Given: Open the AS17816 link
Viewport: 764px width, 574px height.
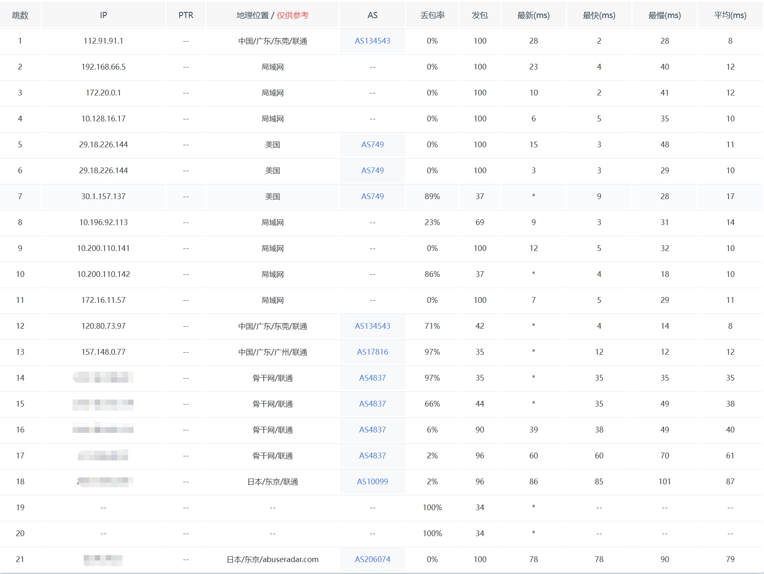Looking at the screenshot, I should [x=373, y=352].
